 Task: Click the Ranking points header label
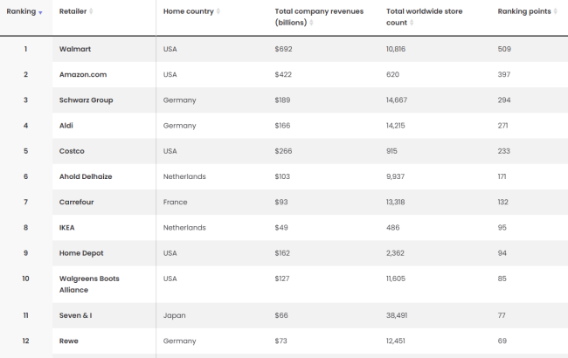pyautogui.click(x=524, y=11)
